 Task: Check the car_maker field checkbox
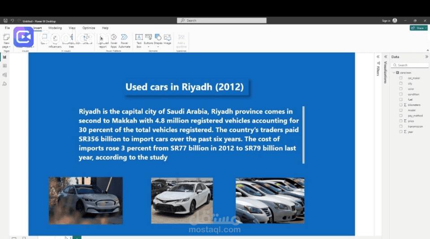(x=400, y=78)
